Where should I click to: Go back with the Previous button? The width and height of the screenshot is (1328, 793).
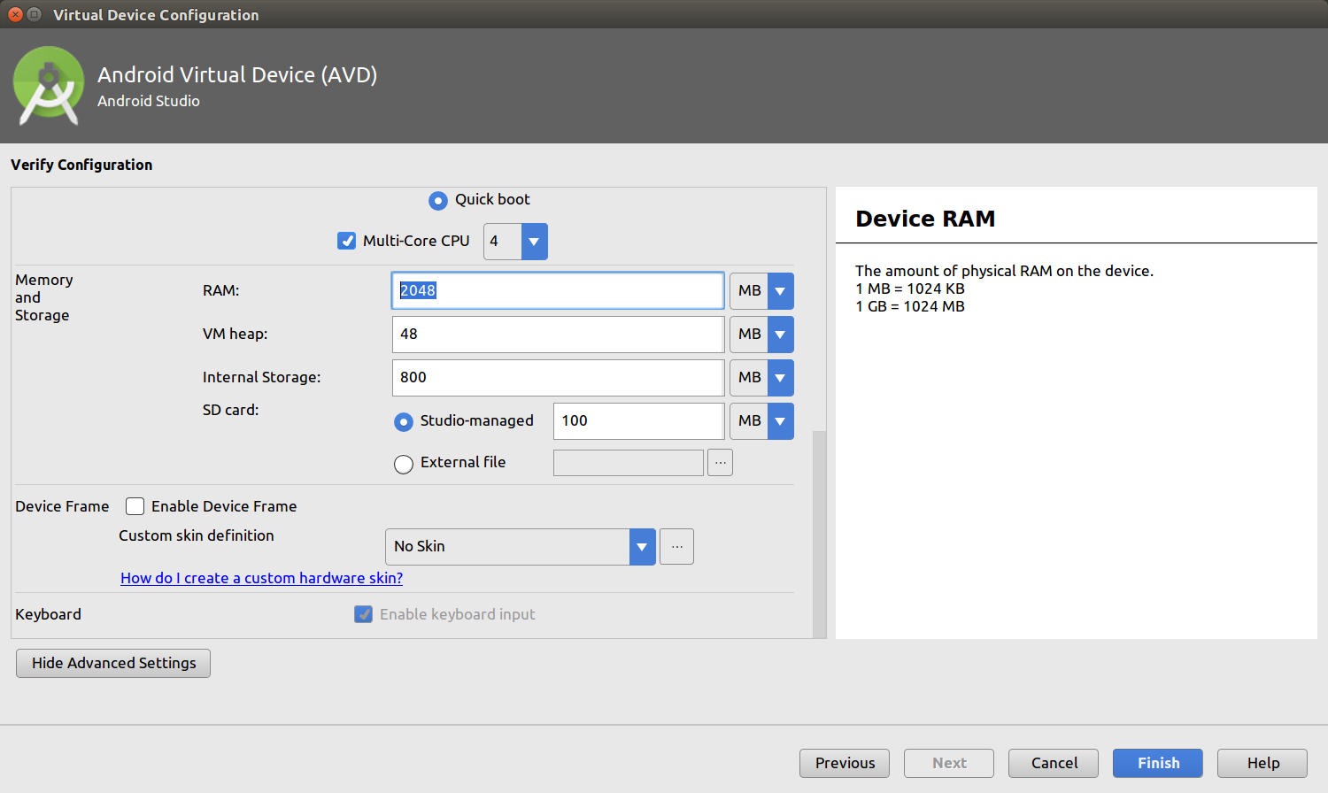[845, 763]
